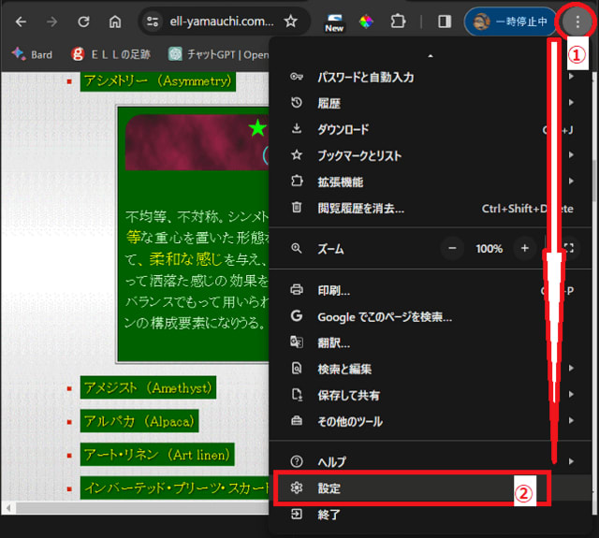Open the アルパカ (Alpaca) link
Screen dimensions: 599x538
pos(139,421)
